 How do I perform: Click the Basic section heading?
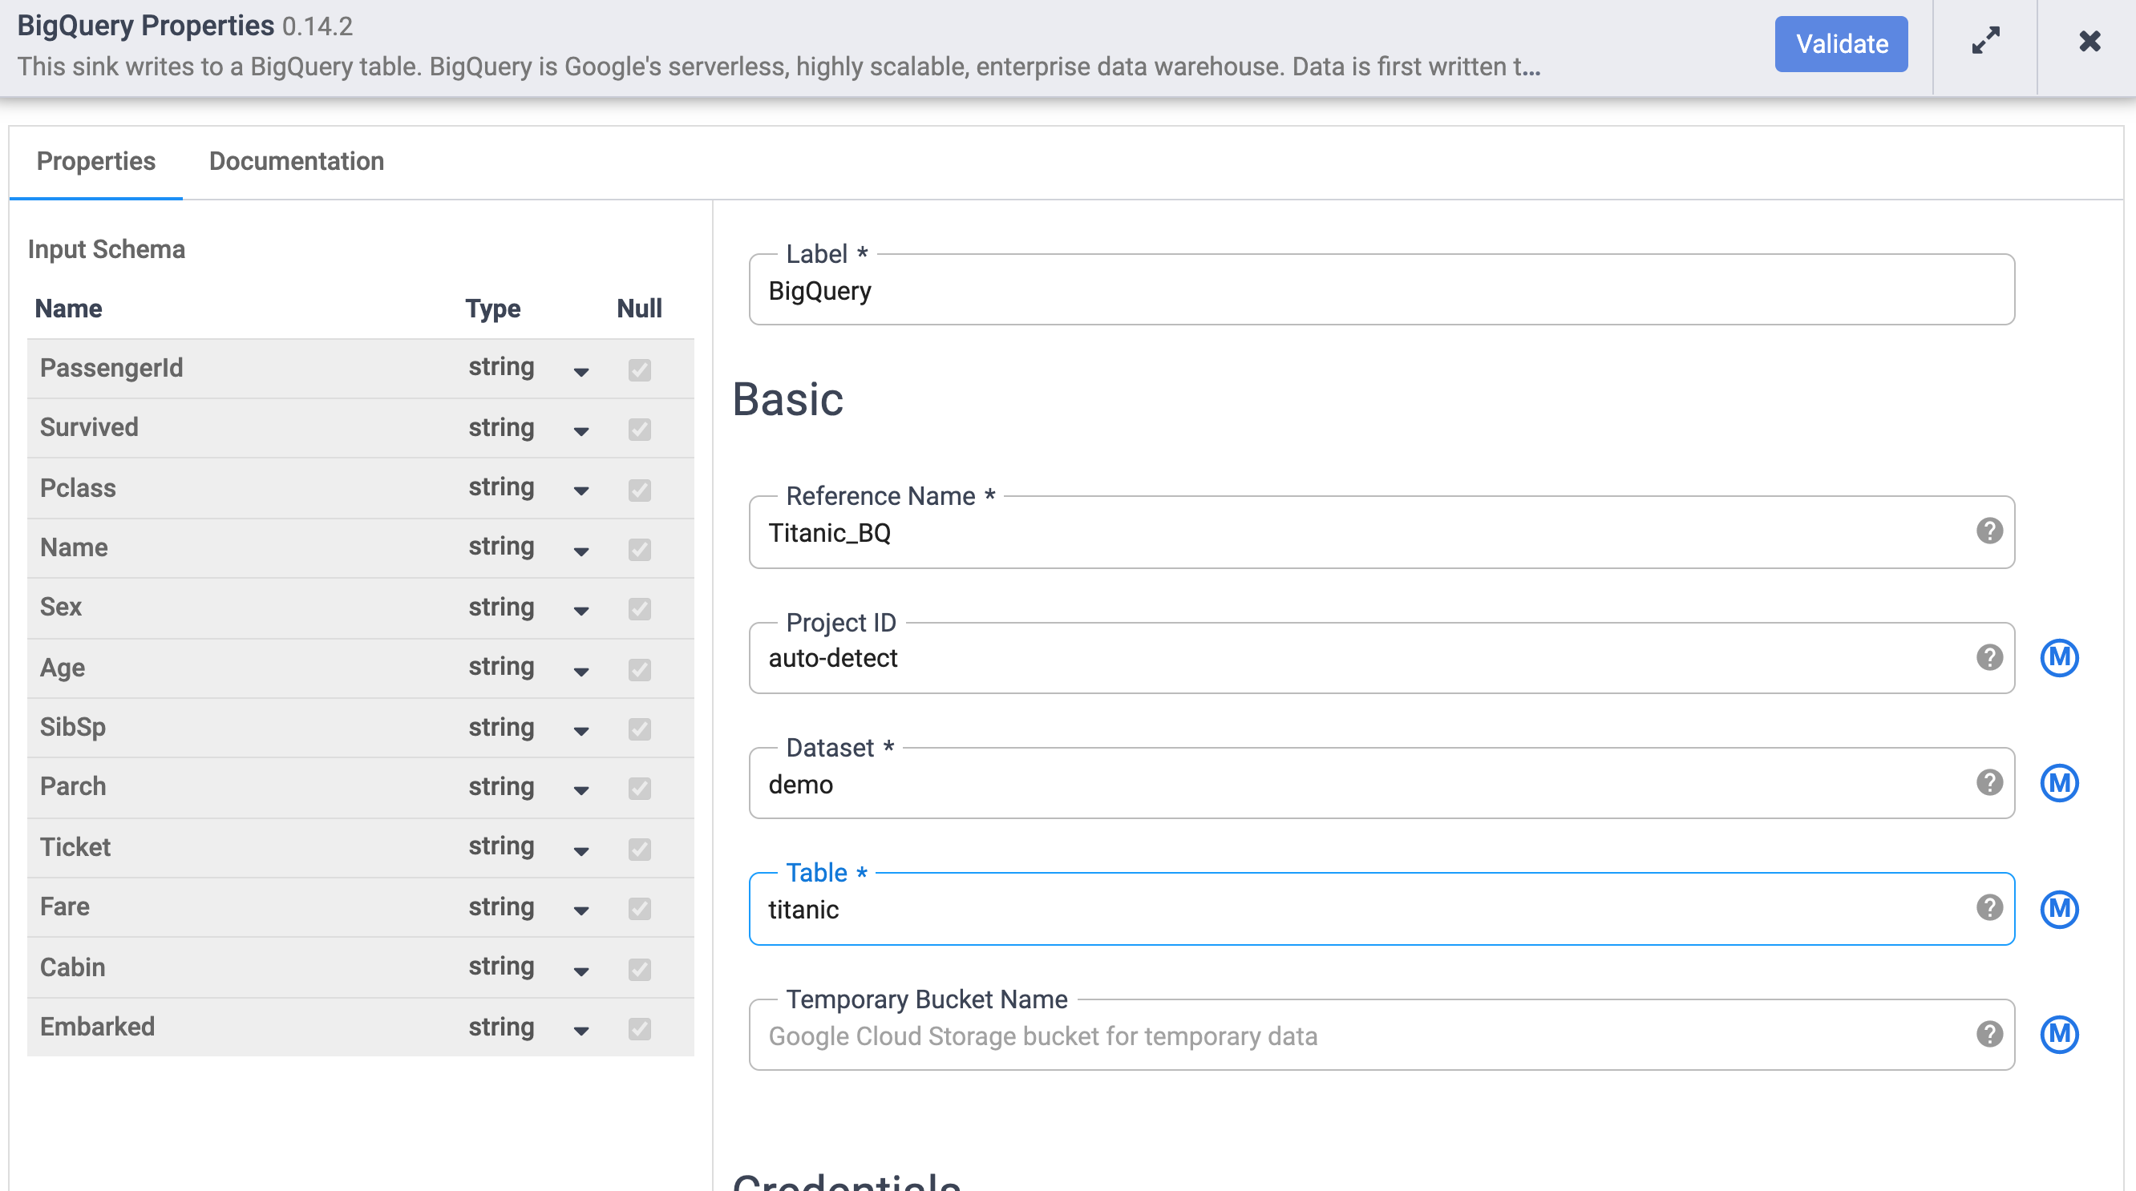[787, 399]
